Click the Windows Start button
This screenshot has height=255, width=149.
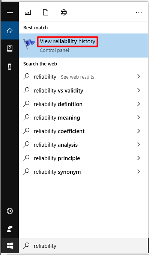point(10,246)
